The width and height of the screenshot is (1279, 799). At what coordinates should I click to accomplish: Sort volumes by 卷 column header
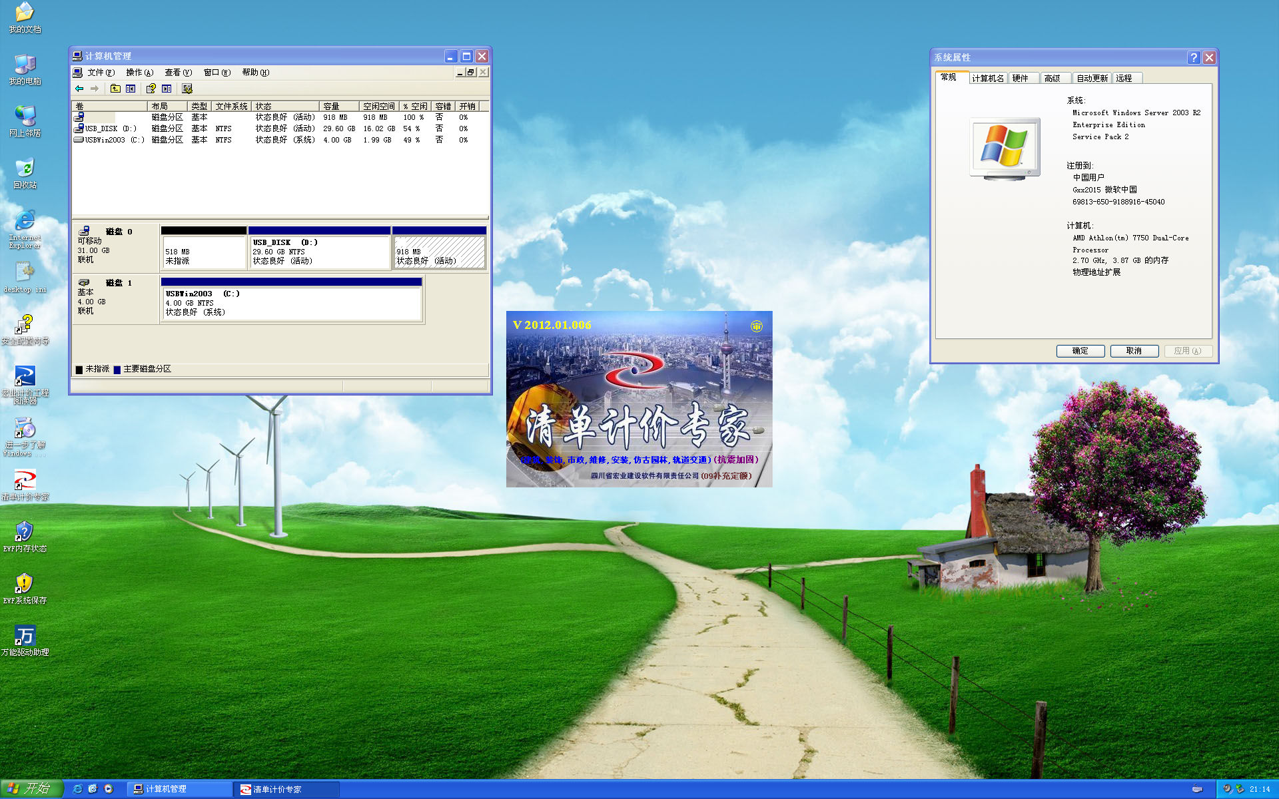coord(109,107)
